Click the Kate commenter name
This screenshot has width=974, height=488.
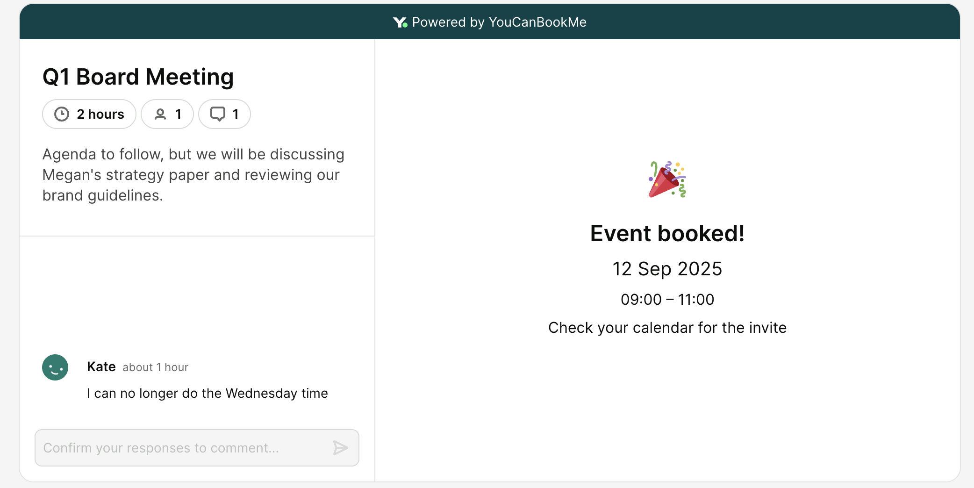[x=101, y=367]
